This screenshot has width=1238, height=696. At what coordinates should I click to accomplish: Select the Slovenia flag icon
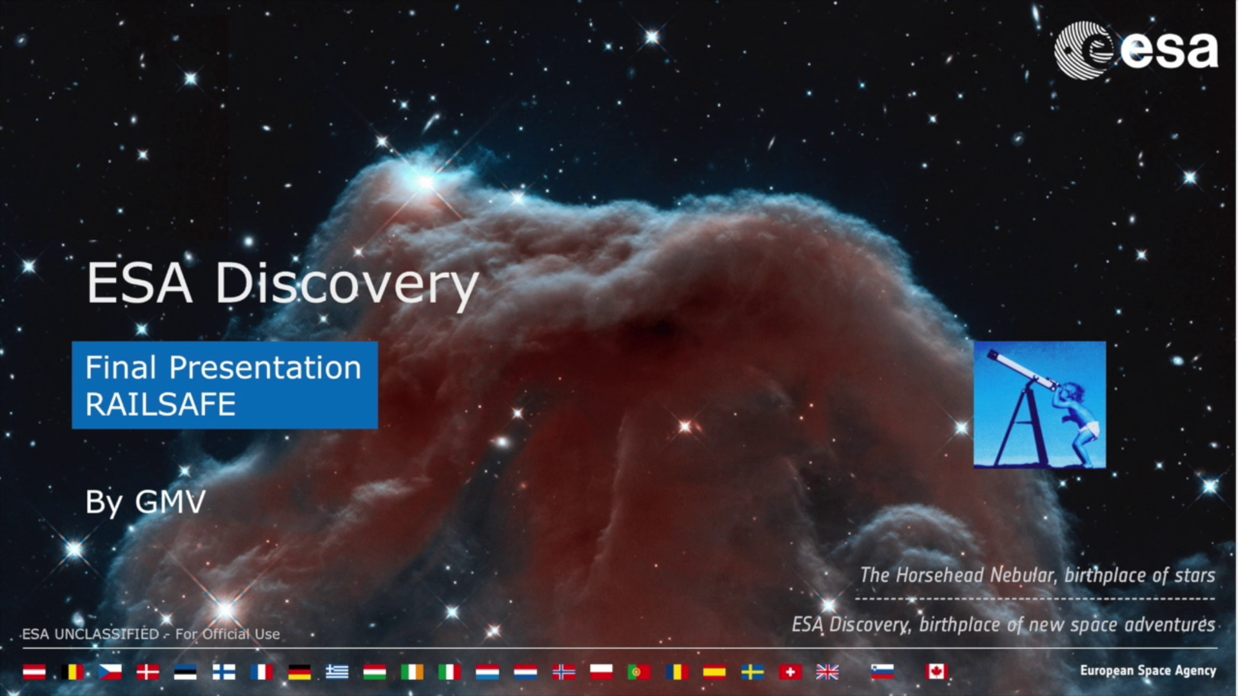tap(882, 672)
